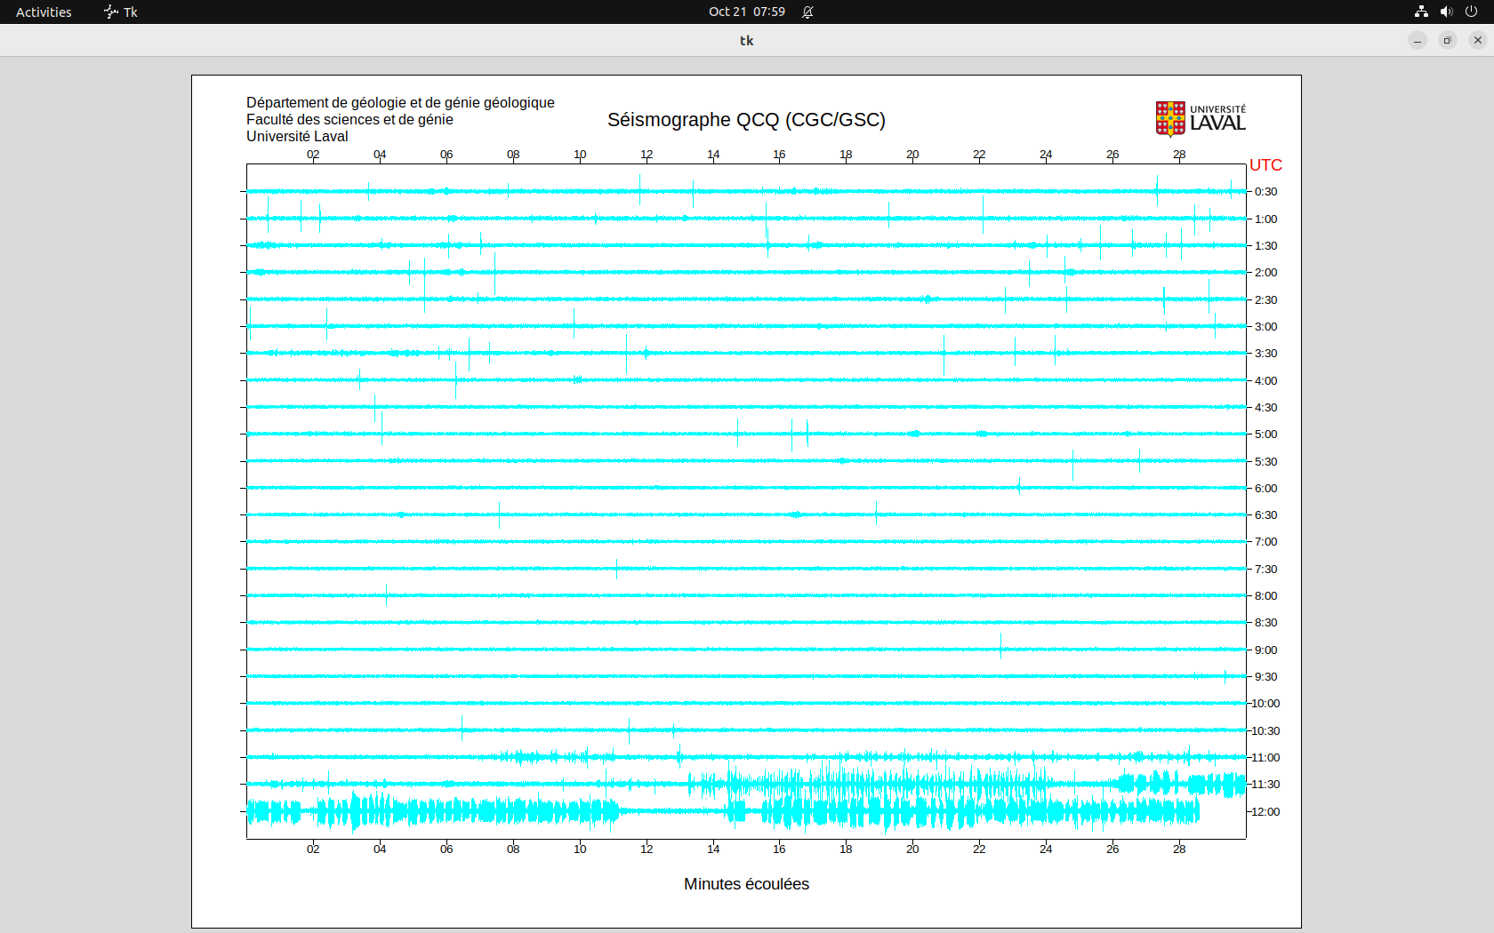Minimize the tk window

[1418, 40]
